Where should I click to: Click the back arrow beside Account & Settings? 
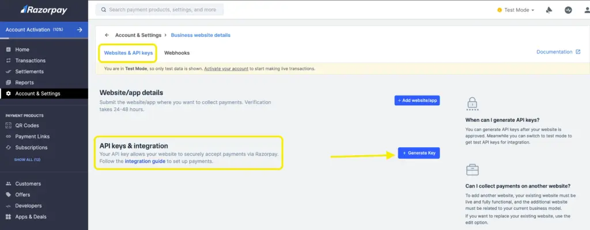click(107, 35)
